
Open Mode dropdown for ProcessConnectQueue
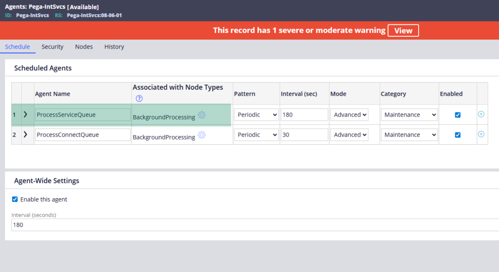(x=349, y=135)
